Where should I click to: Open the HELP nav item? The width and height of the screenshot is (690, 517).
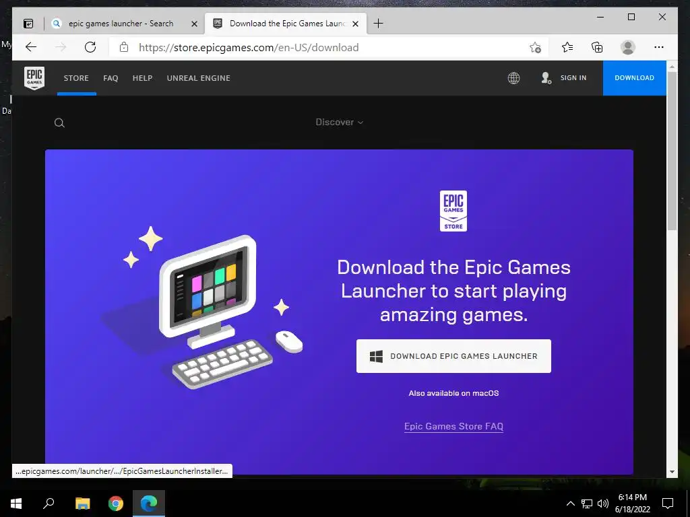(143, 78)
